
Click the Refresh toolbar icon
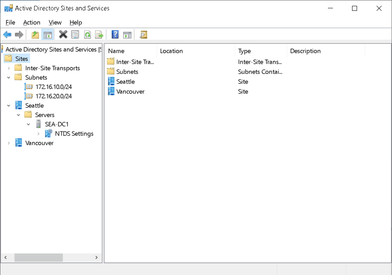(87, 34)
